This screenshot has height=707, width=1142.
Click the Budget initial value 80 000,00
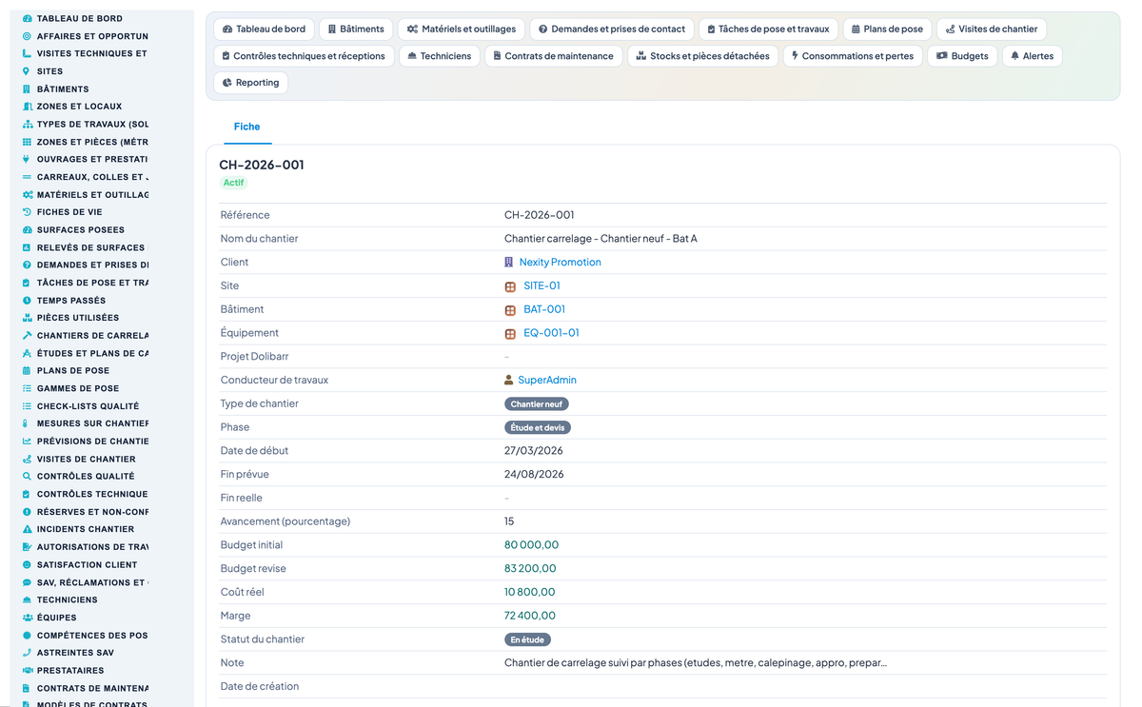pyautogui.click(x=531, y=545)
